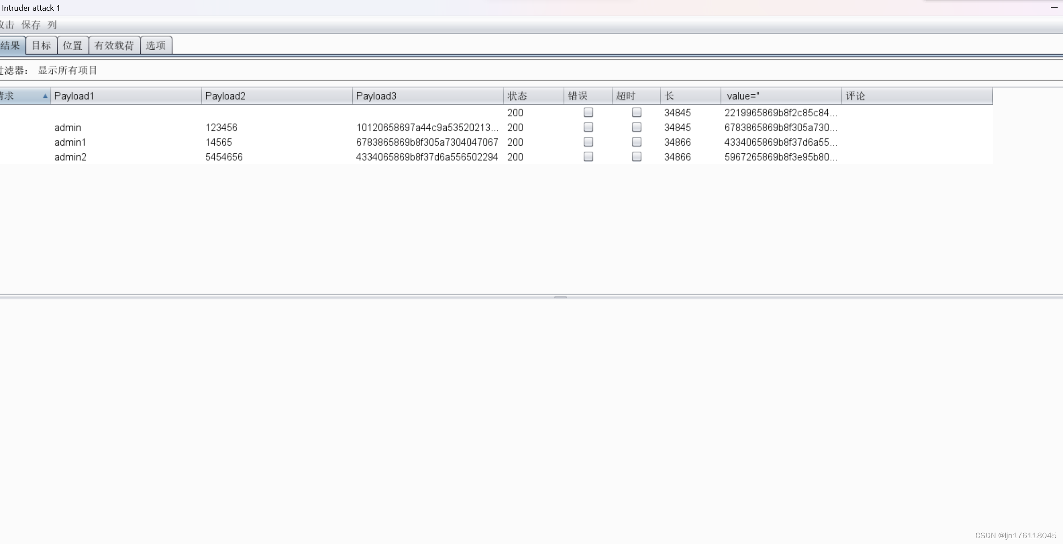Click the filter bar showing 显示所有项目
The width and height of the screenshot is (1063, 544).
tap(68, 70)
